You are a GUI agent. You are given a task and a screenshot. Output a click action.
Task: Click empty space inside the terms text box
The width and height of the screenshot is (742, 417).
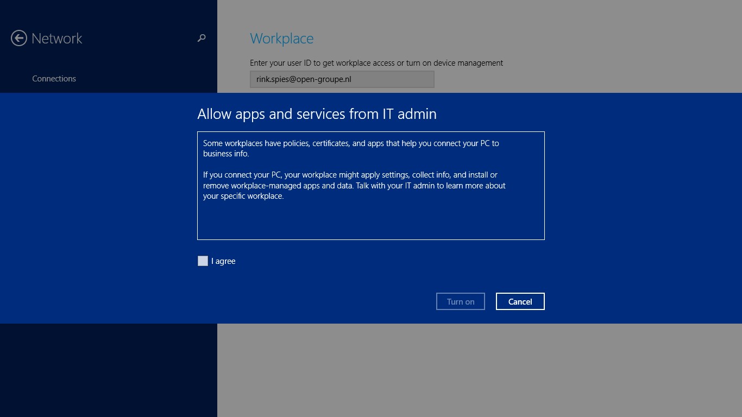(370, 220)
